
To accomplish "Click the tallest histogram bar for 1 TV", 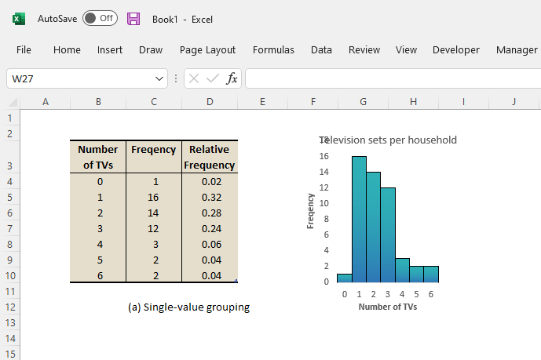I will tap(360, 218).
